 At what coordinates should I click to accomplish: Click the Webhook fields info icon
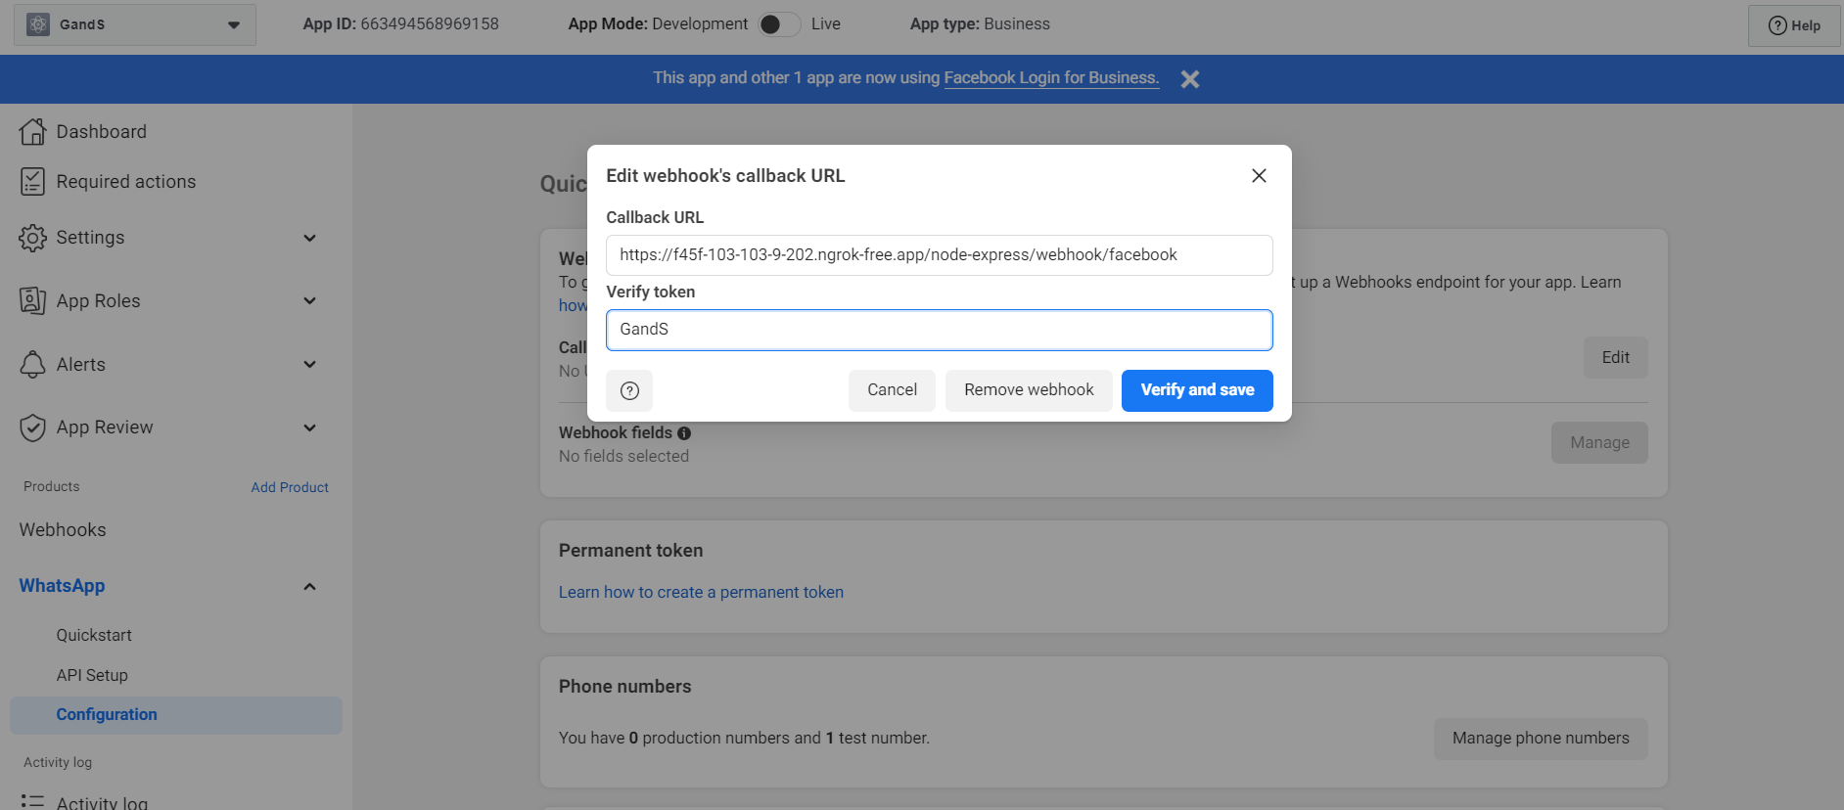click(684, 432)
